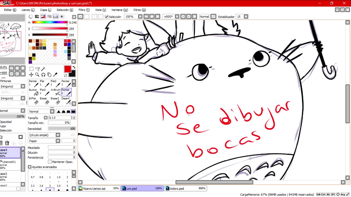Select the Linework1 layer
This screenshot has width=351, height=197.
click(10, 165)
